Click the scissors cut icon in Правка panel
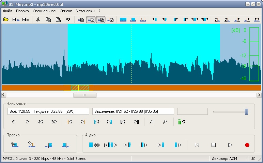 pyautogui.click(x=14, y=145)
